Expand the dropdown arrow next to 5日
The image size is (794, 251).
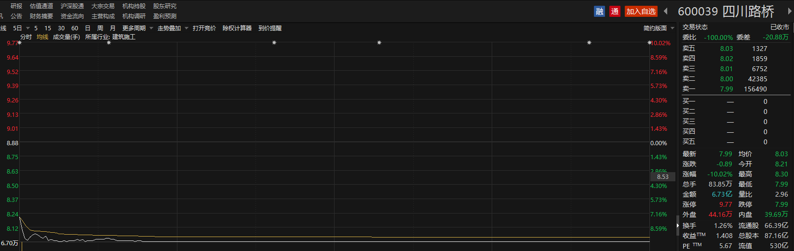(x=28, y=28)
